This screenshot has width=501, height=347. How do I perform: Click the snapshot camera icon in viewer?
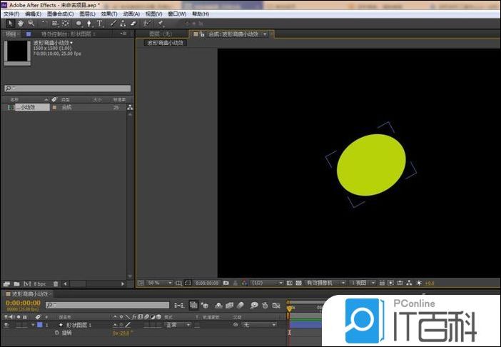[x=226, y=283]
